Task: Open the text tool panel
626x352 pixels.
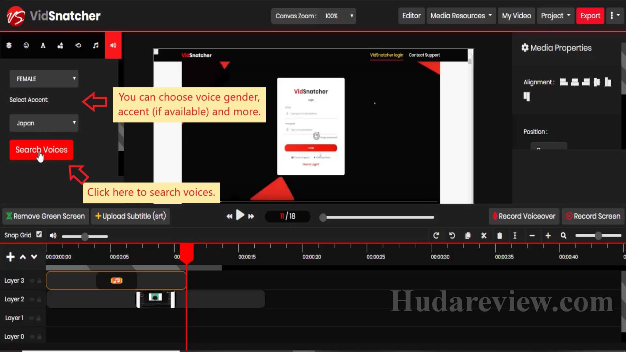Action: 43,45
